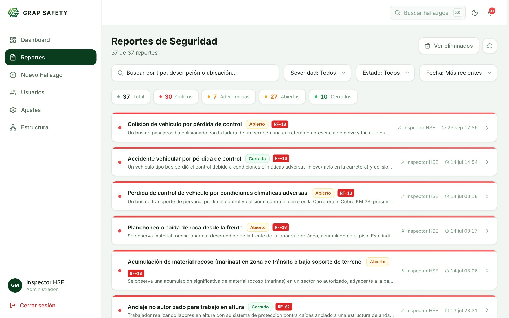
Task: Filter by the 30 Críticos chip
Action: tap(176, 97)
